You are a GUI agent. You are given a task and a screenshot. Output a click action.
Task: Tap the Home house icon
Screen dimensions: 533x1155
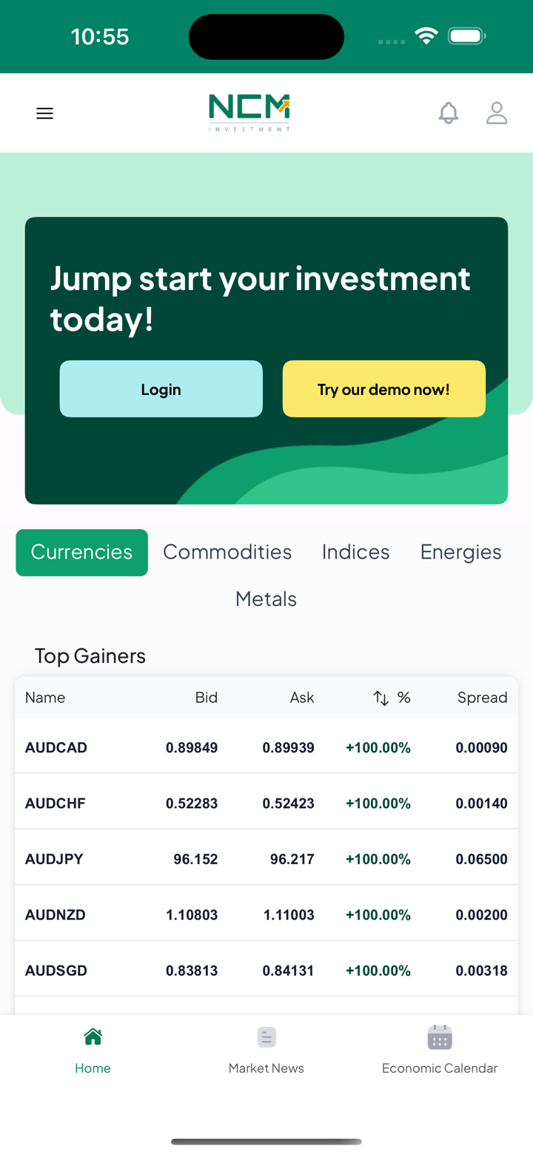93,1037
